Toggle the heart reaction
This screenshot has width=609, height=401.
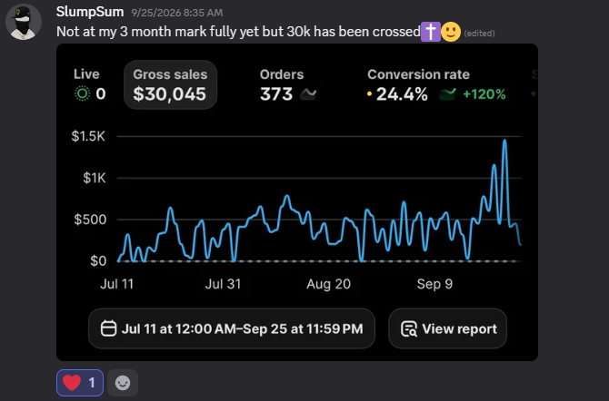pyautogui.click(x=80, y=383)
